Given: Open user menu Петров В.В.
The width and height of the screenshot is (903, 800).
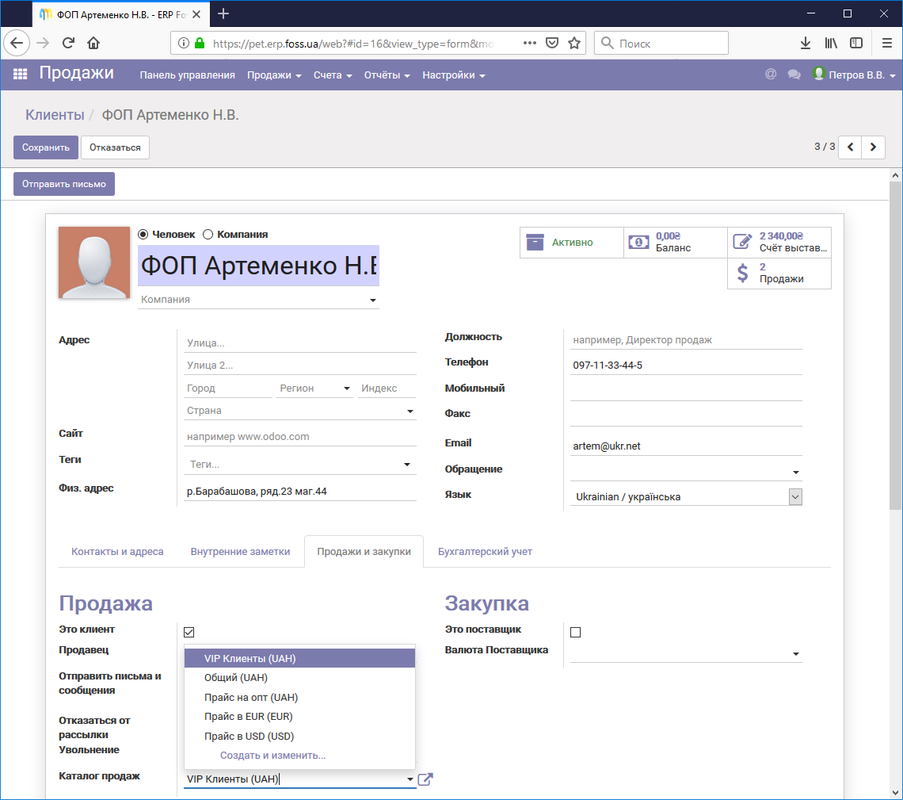Looking at the screenshot, I should 854,75.
